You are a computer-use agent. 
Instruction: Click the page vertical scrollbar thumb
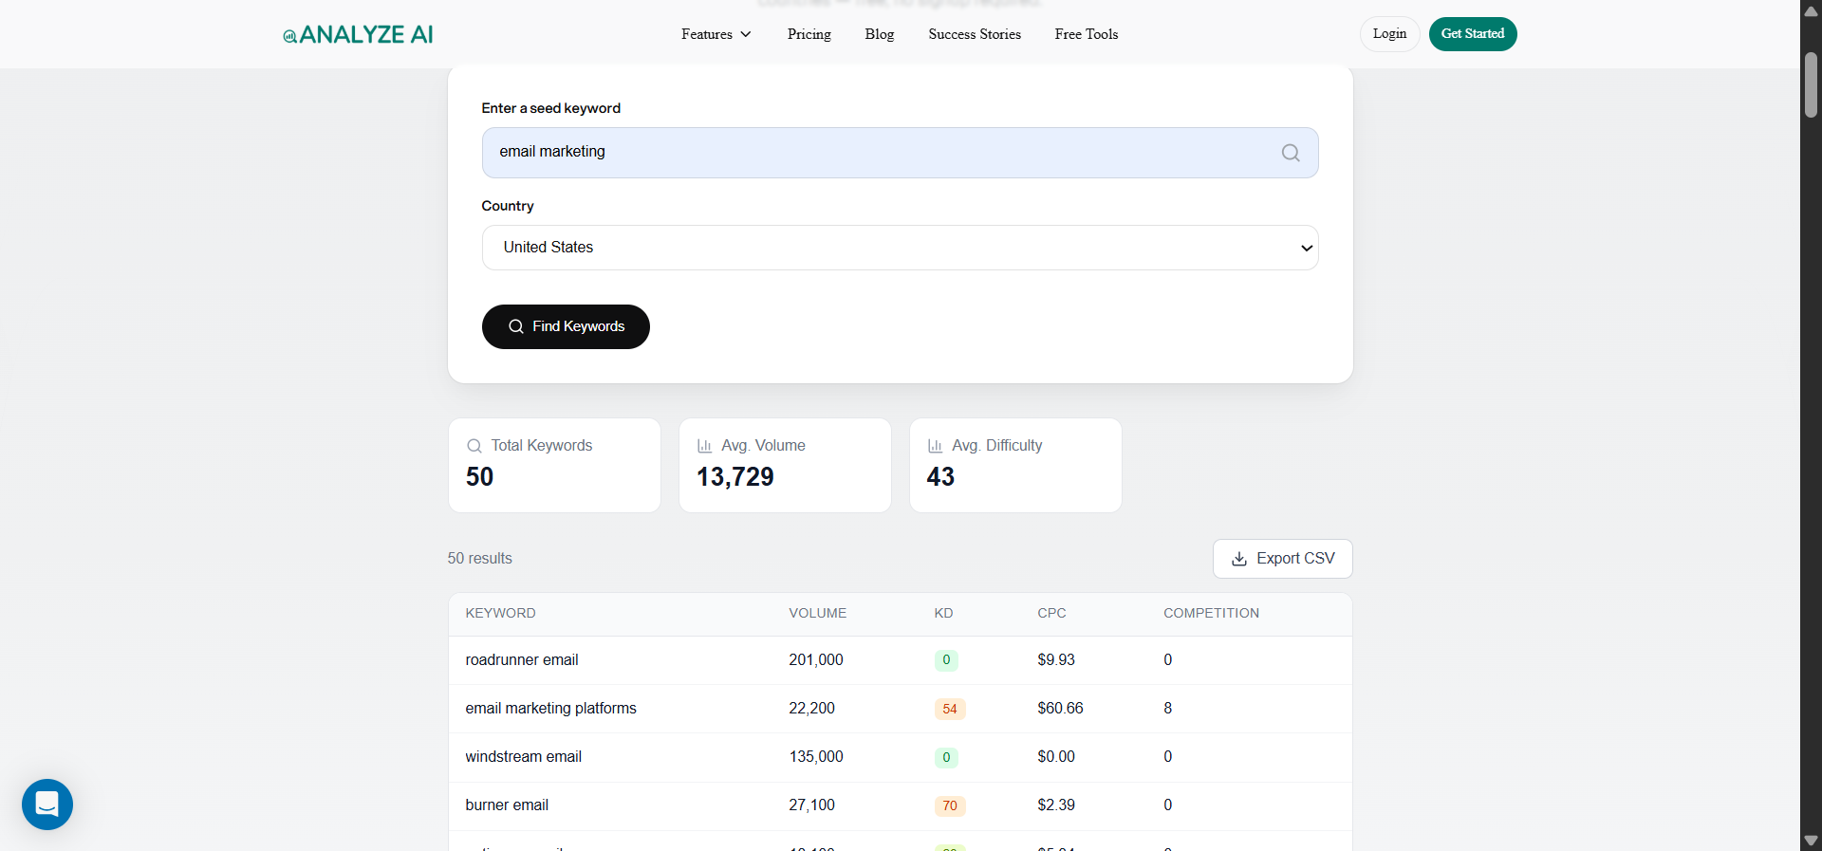pyautogui.click(x=1811, y=85)
